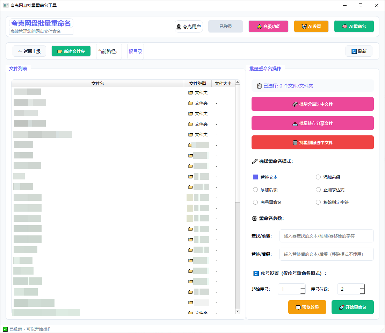Click the 夸克用户 profile button

(189, 27)
